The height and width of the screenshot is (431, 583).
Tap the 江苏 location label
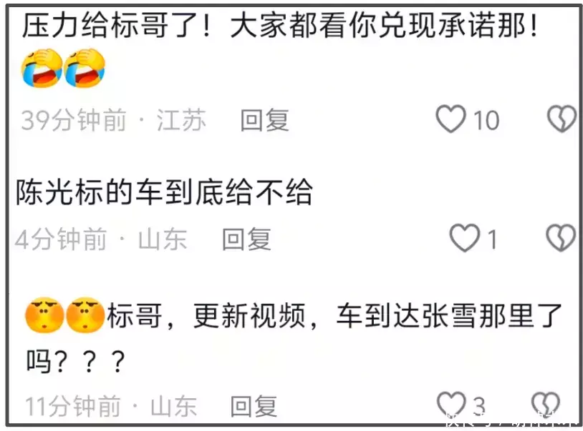181,120
